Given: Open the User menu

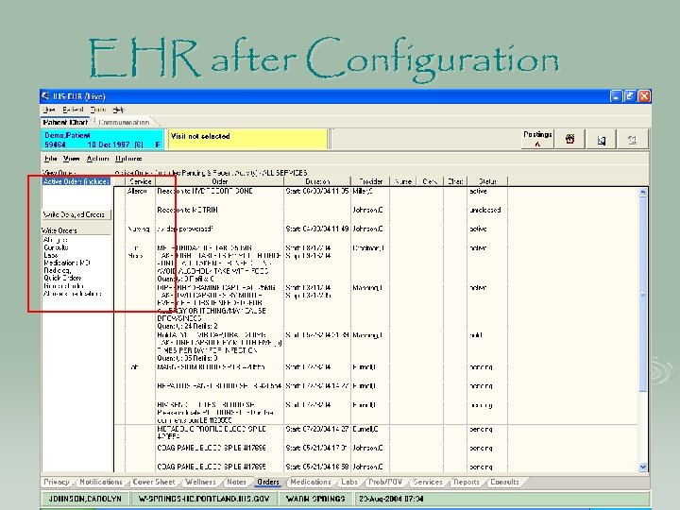Looking at the screenshot, I should [49, 110].
